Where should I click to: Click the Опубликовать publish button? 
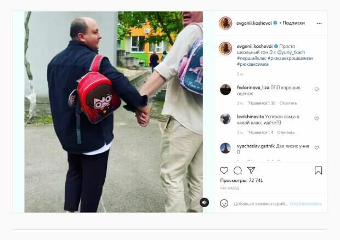(x=306, y=204)
